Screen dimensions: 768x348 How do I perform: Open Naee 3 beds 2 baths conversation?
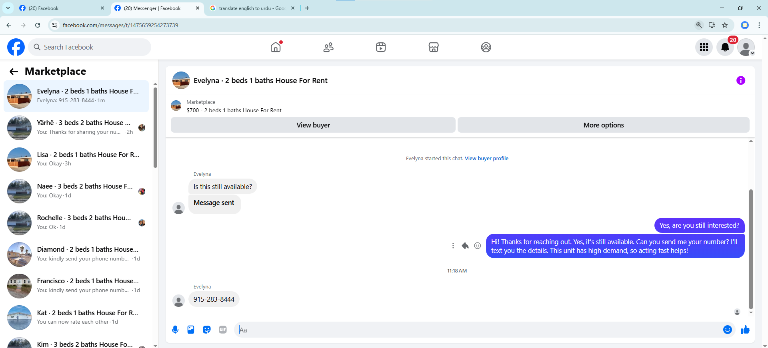[76, 191]
